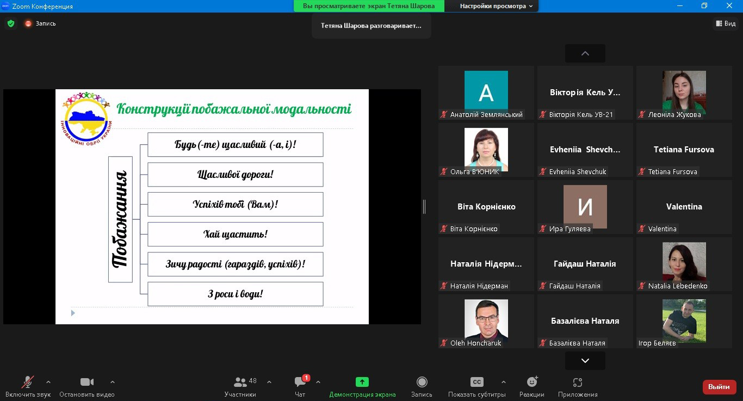The image size is (743, 401).
Task: Open video options arrow beside camera
Action: (x=113, y=382)
